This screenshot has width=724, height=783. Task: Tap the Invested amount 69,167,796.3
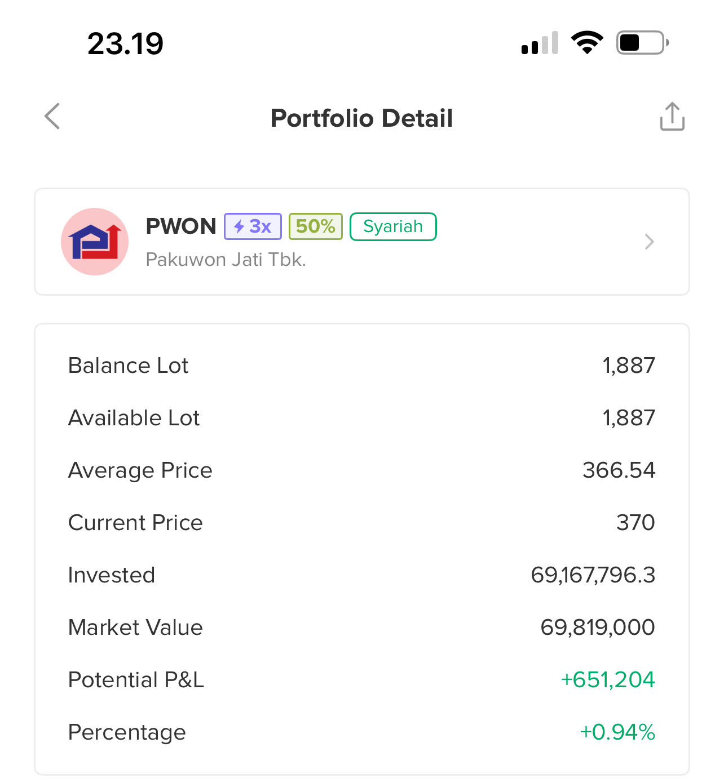593,575
